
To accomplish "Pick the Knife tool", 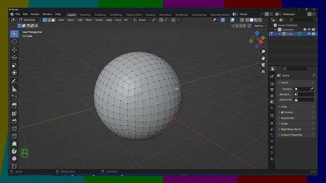I will (14, 136).
